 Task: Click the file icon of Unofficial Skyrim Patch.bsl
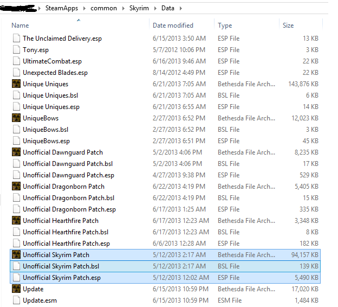pyautogui.click(x=16, y=266)
